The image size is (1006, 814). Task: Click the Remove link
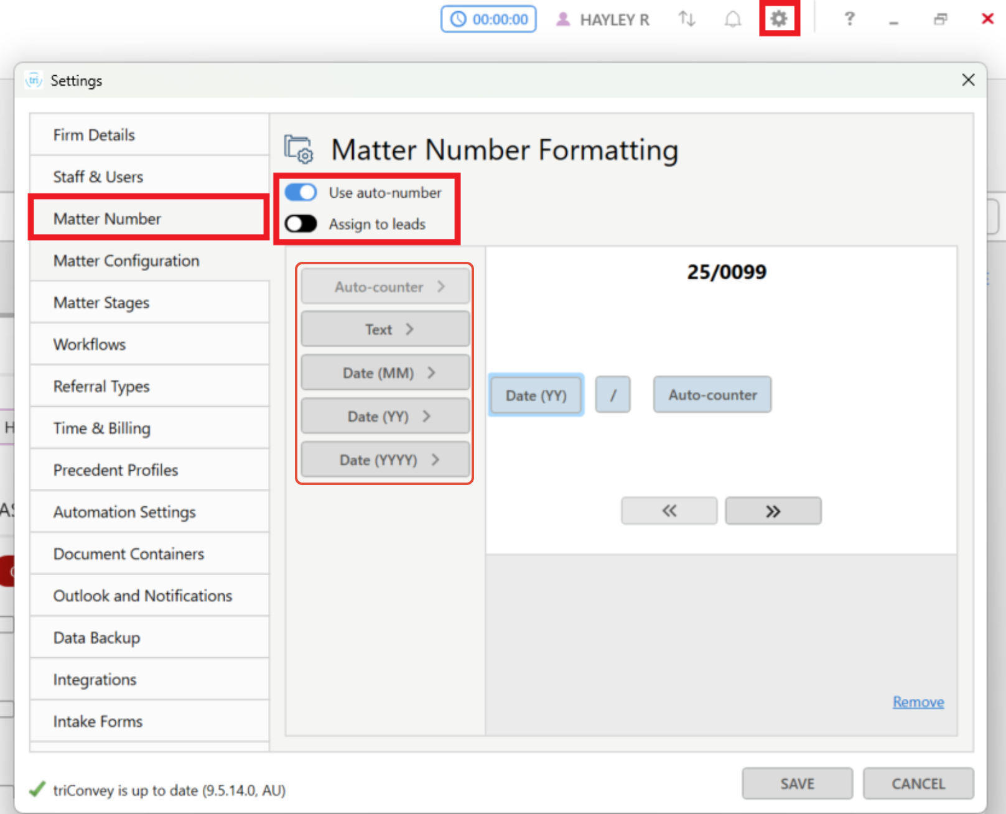tap(918, 702)
